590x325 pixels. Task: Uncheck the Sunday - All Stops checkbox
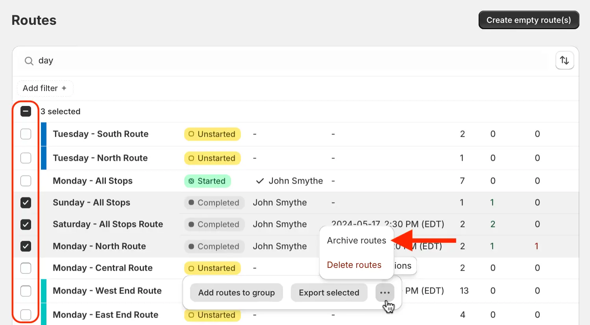click(x=26, y=202)
